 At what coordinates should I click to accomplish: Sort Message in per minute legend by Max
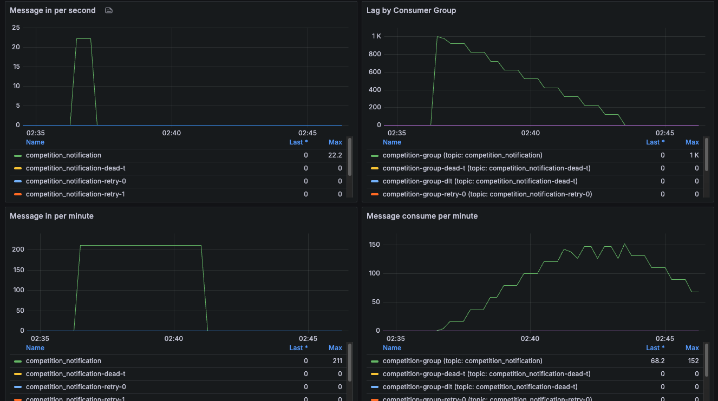[335, 348]
